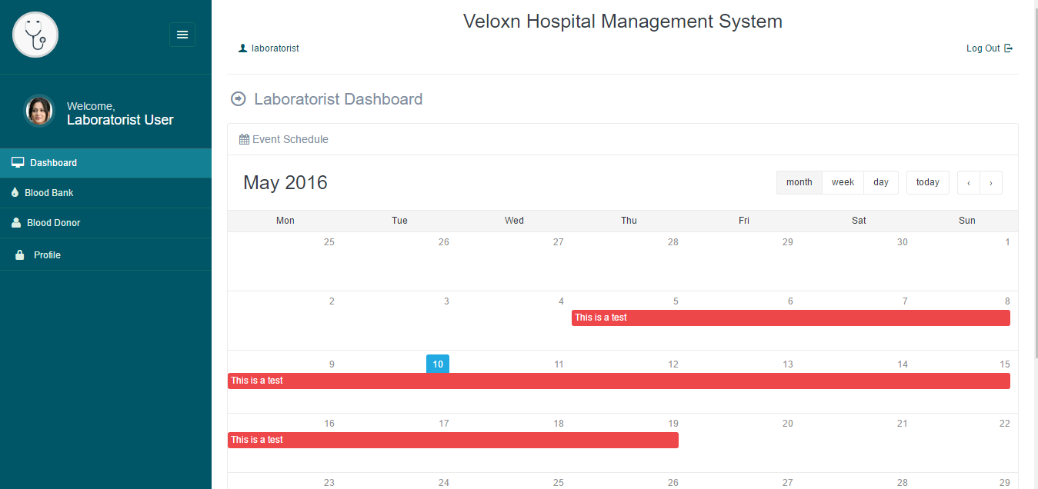The height and width of the screenshot is (489, 1038).
Task: Select the highlighted date 10 cell
Action: pyautogui.click(x=438, y=364)
